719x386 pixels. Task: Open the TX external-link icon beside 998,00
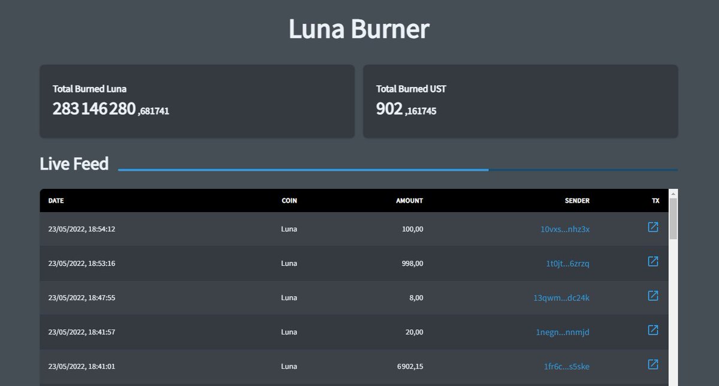(x=652, y=262)
